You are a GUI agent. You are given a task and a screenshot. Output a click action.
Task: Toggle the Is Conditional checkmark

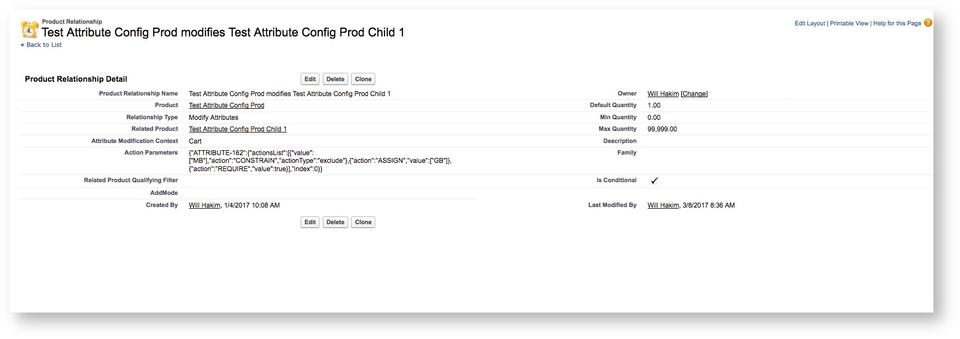coord(654,181)
